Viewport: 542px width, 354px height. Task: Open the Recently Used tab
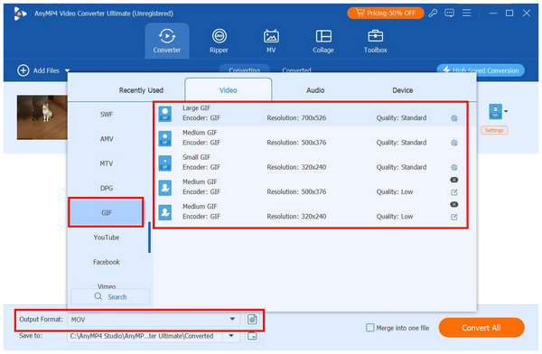point(141,90)
